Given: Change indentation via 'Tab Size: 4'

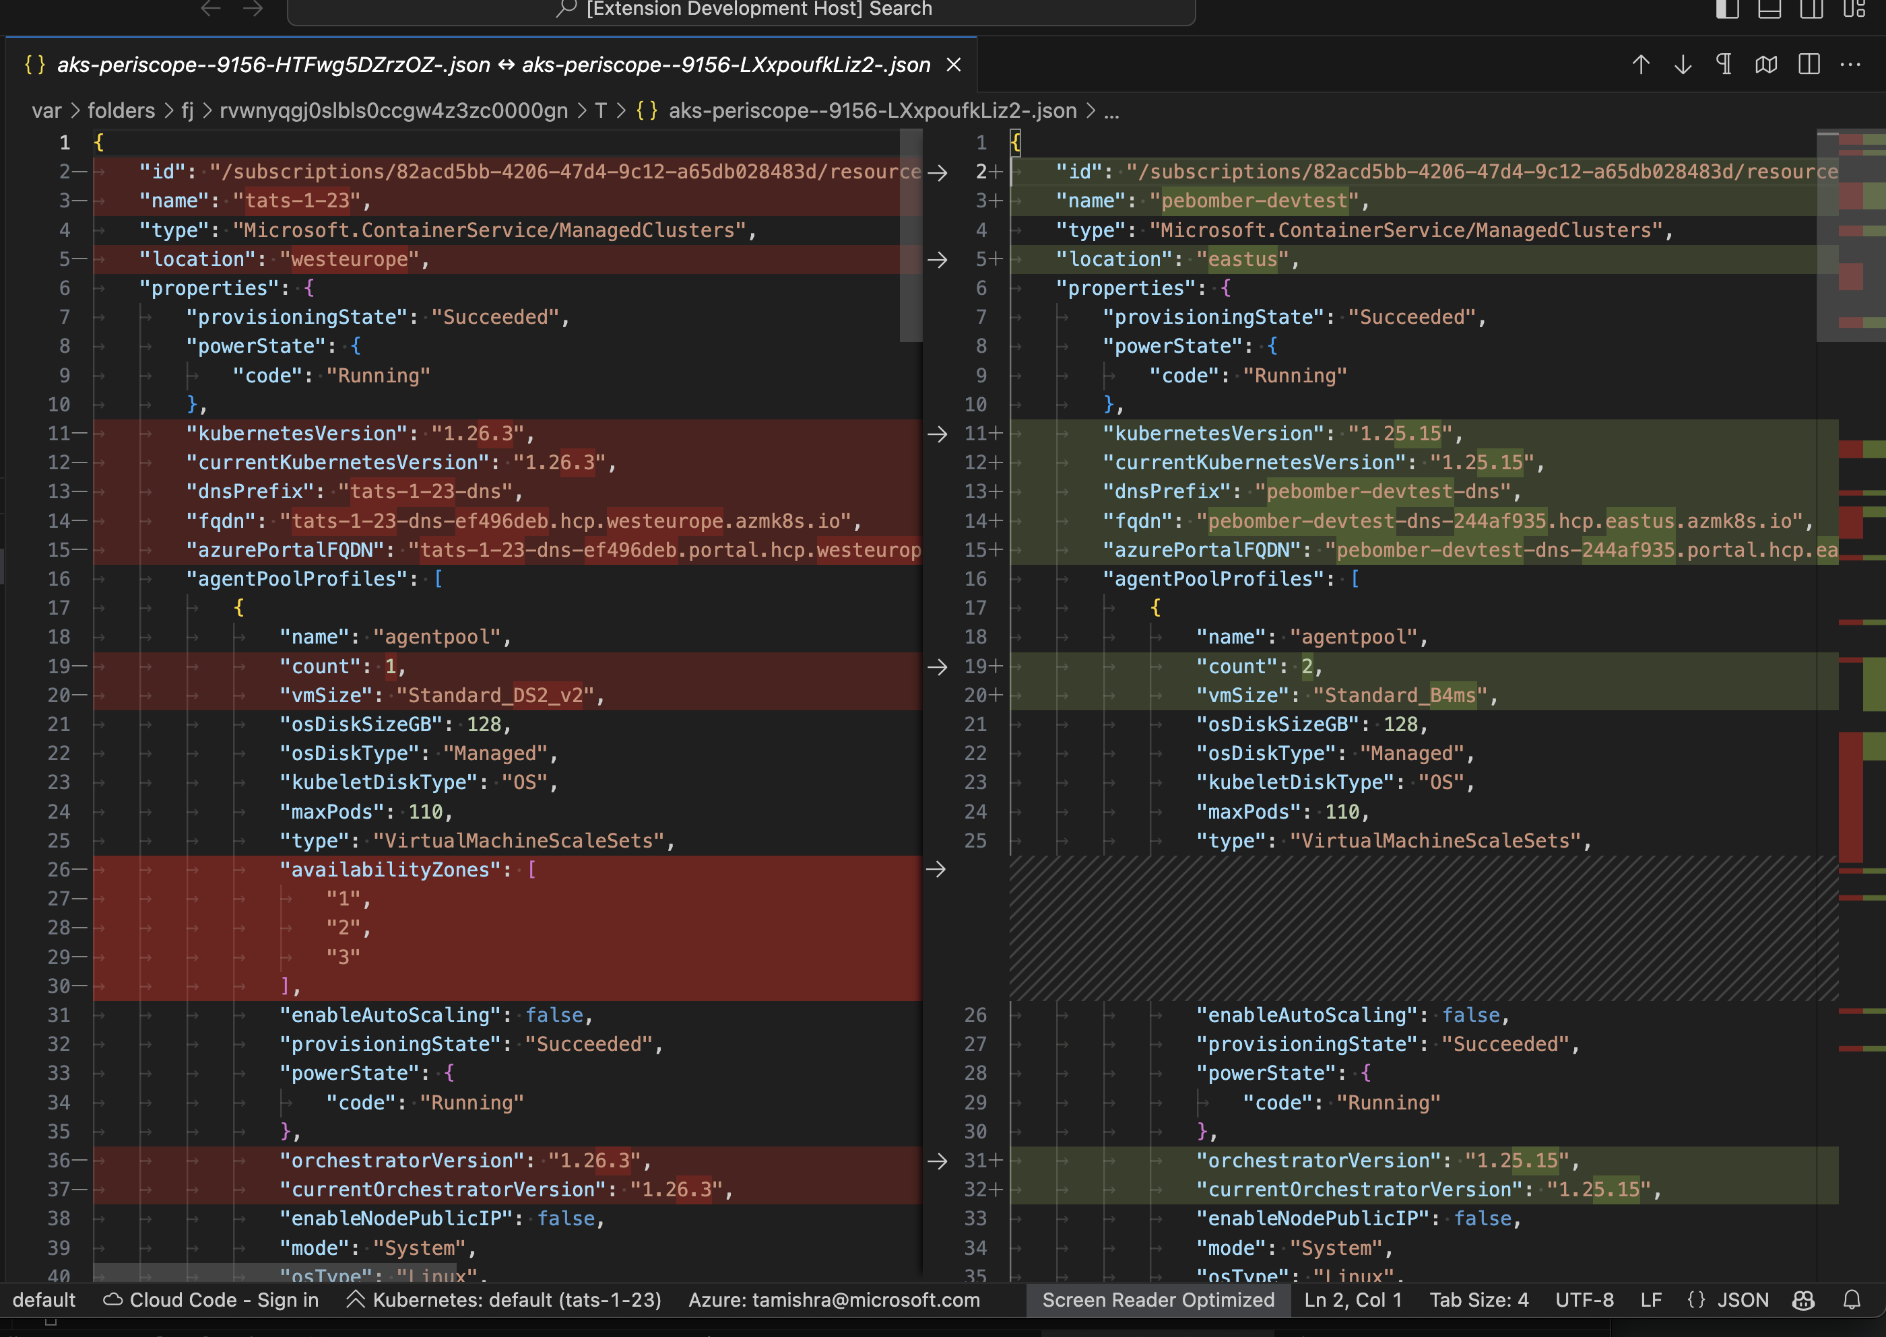Looking at the screenshot, I should (1478, 1300).
